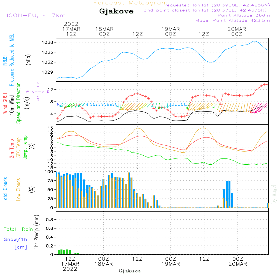Screen dimensions: 280x280
Task: Select the 'PRMSL' vertical label
Action: 5,60
